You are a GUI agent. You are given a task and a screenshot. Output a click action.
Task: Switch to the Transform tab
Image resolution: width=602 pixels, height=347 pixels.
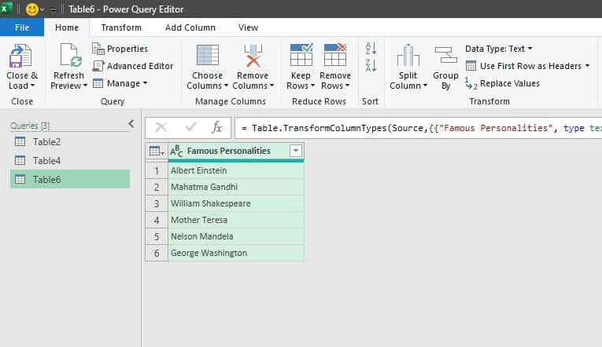coord(121,27)
